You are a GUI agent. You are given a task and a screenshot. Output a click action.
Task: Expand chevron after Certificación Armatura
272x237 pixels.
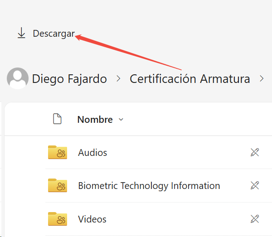(x=262, y=79)
